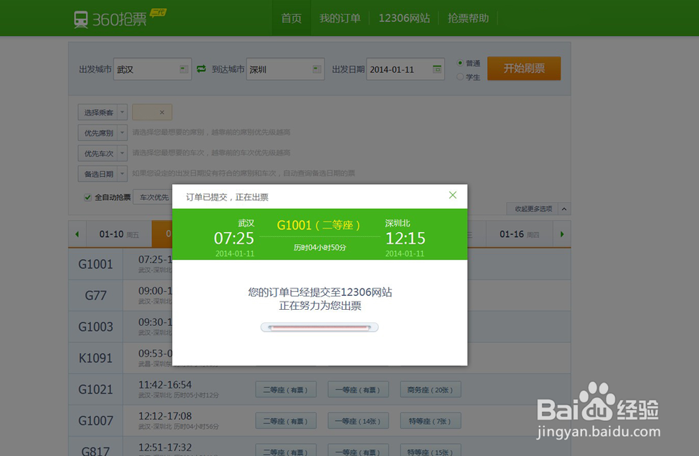Choose G1007 一等座 (14张) button

click(358, 421)
